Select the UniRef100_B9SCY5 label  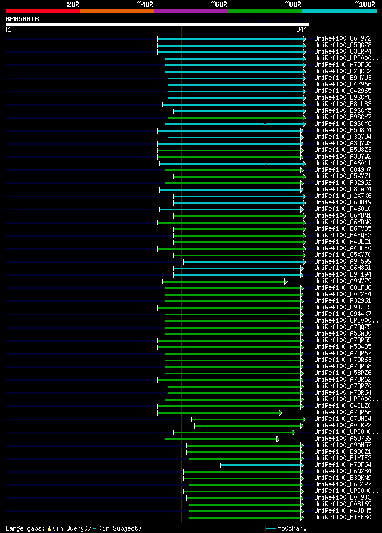[343, 110]
